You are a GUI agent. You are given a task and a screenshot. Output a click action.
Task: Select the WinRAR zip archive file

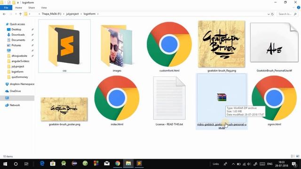222,101
